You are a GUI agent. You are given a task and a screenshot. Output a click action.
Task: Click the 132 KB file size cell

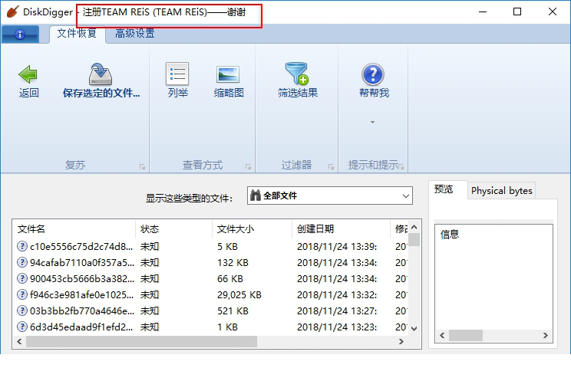click(x=233, y=262)
